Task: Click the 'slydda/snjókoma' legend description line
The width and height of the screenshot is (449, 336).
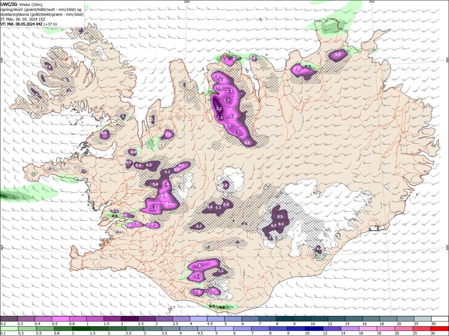Action: (42, 14)
